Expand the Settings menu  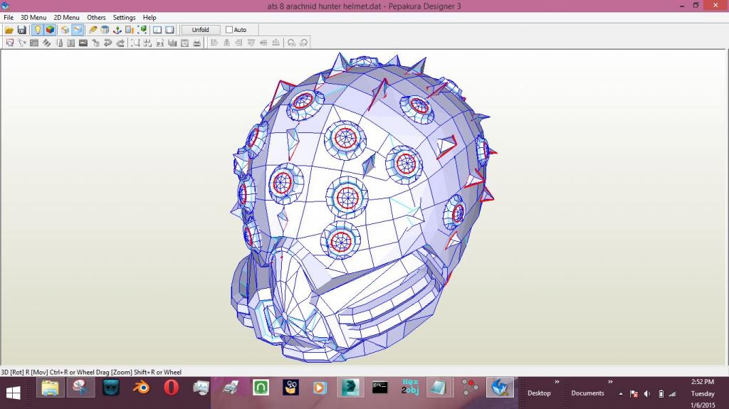coord(124,18)
